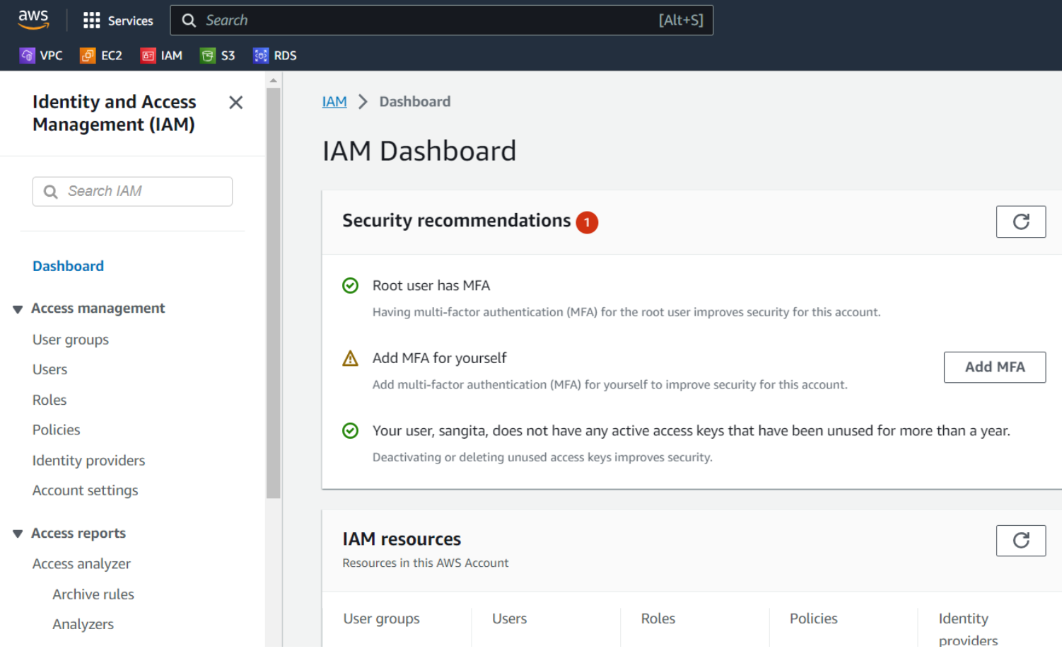Click the User groups column in IAM resources

[381, 619]
